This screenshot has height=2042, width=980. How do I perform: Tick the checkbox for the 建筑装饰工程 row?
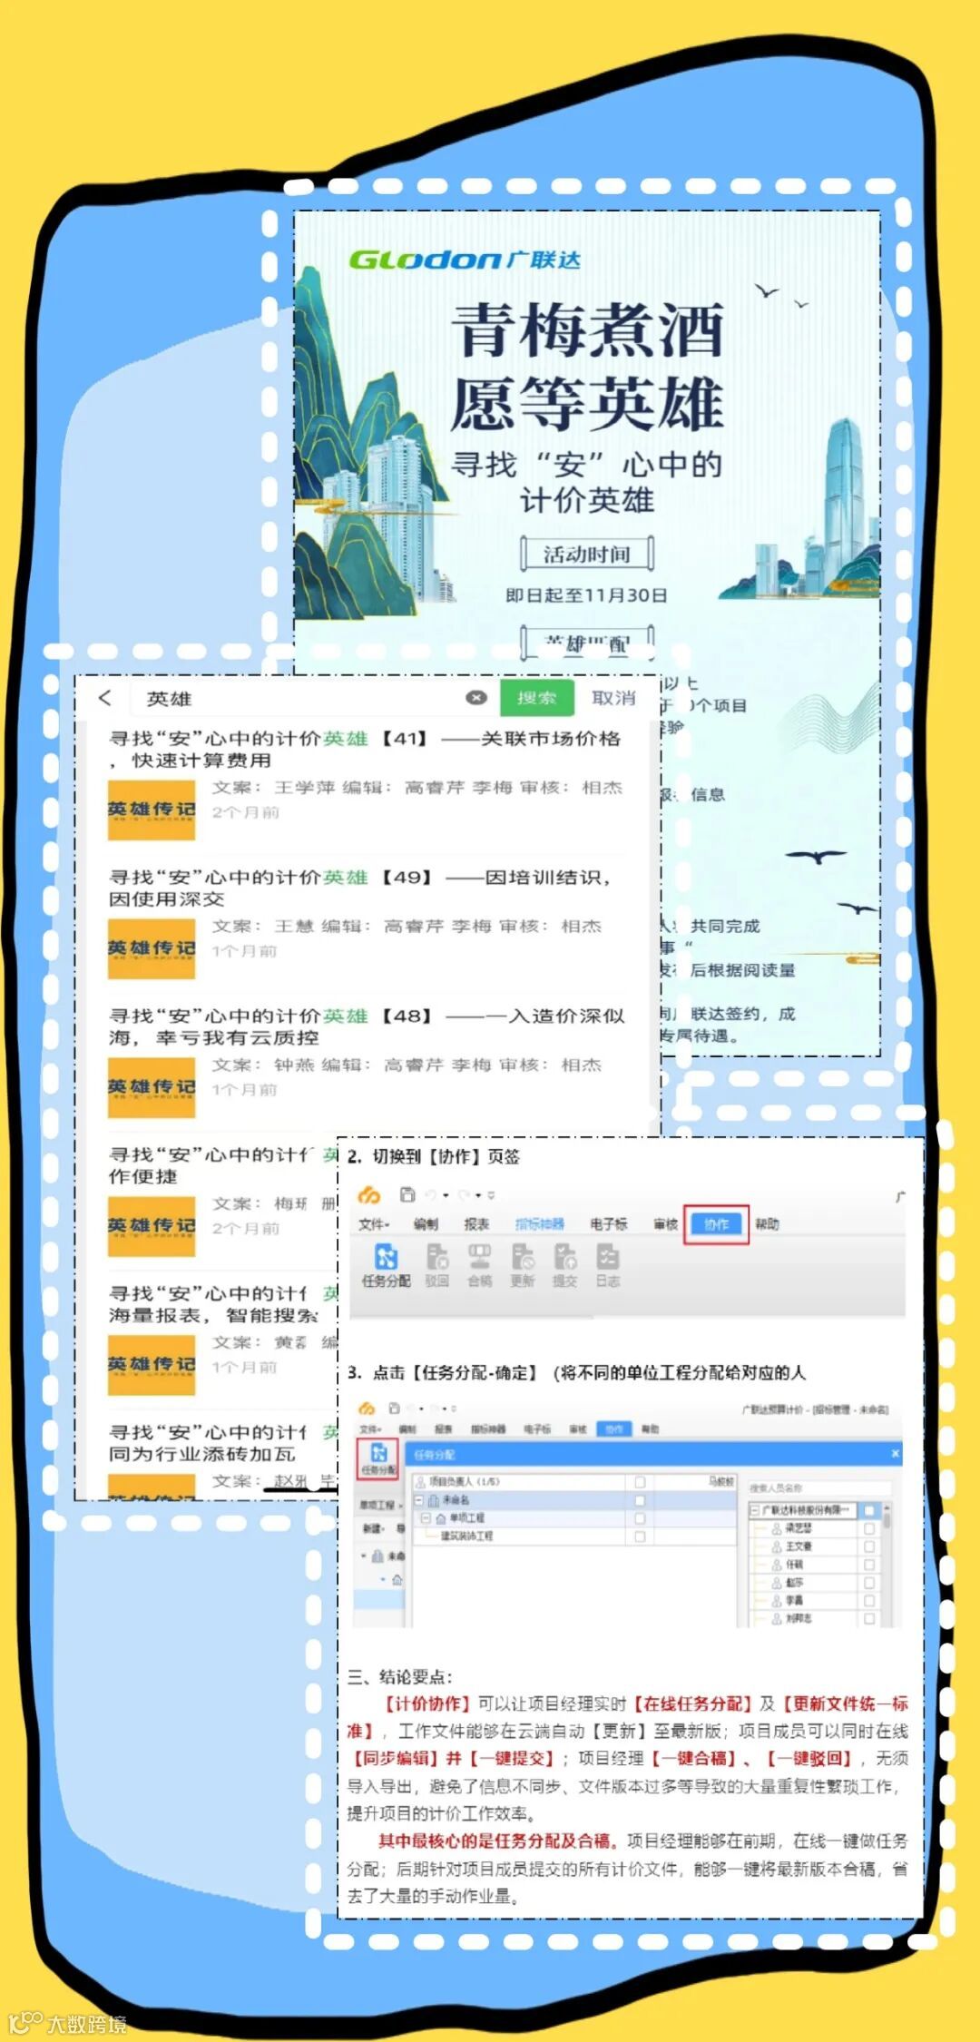click(640, 1536)
